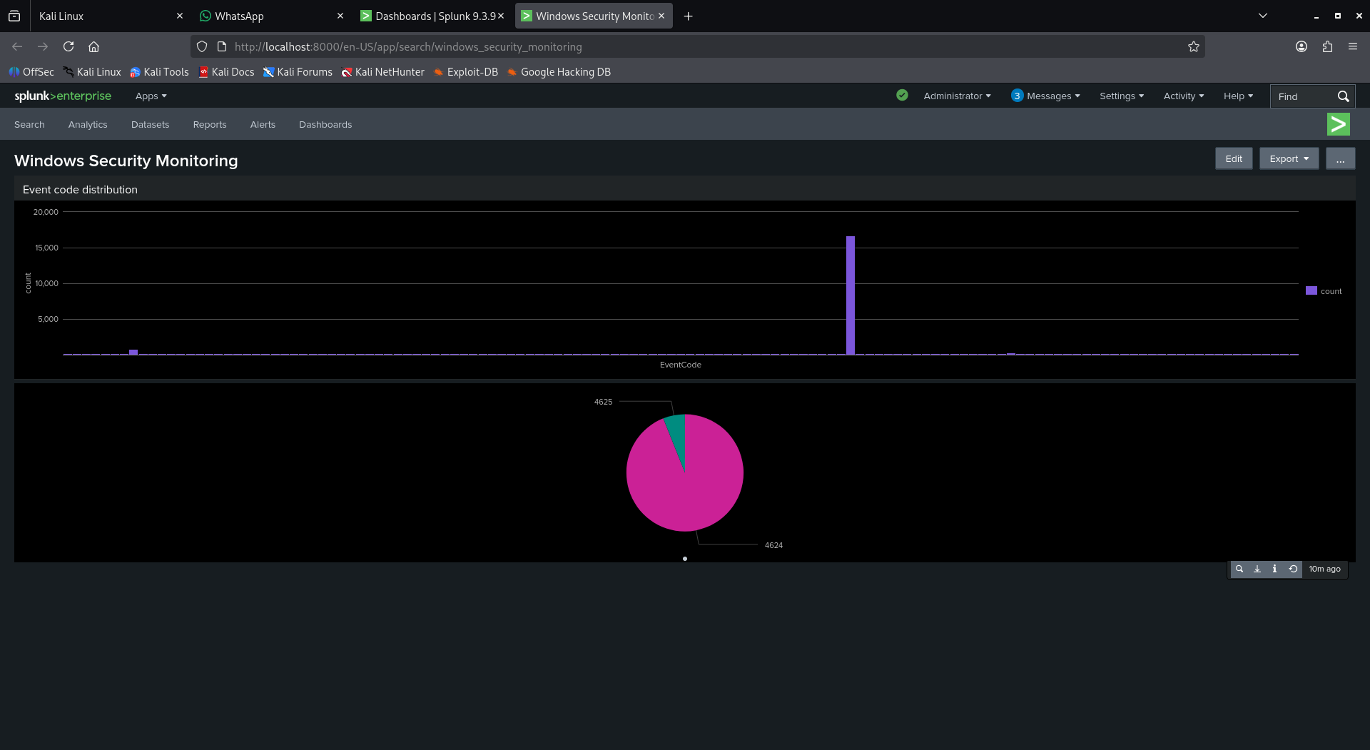Bookmark this page with the star icon

1193,46
